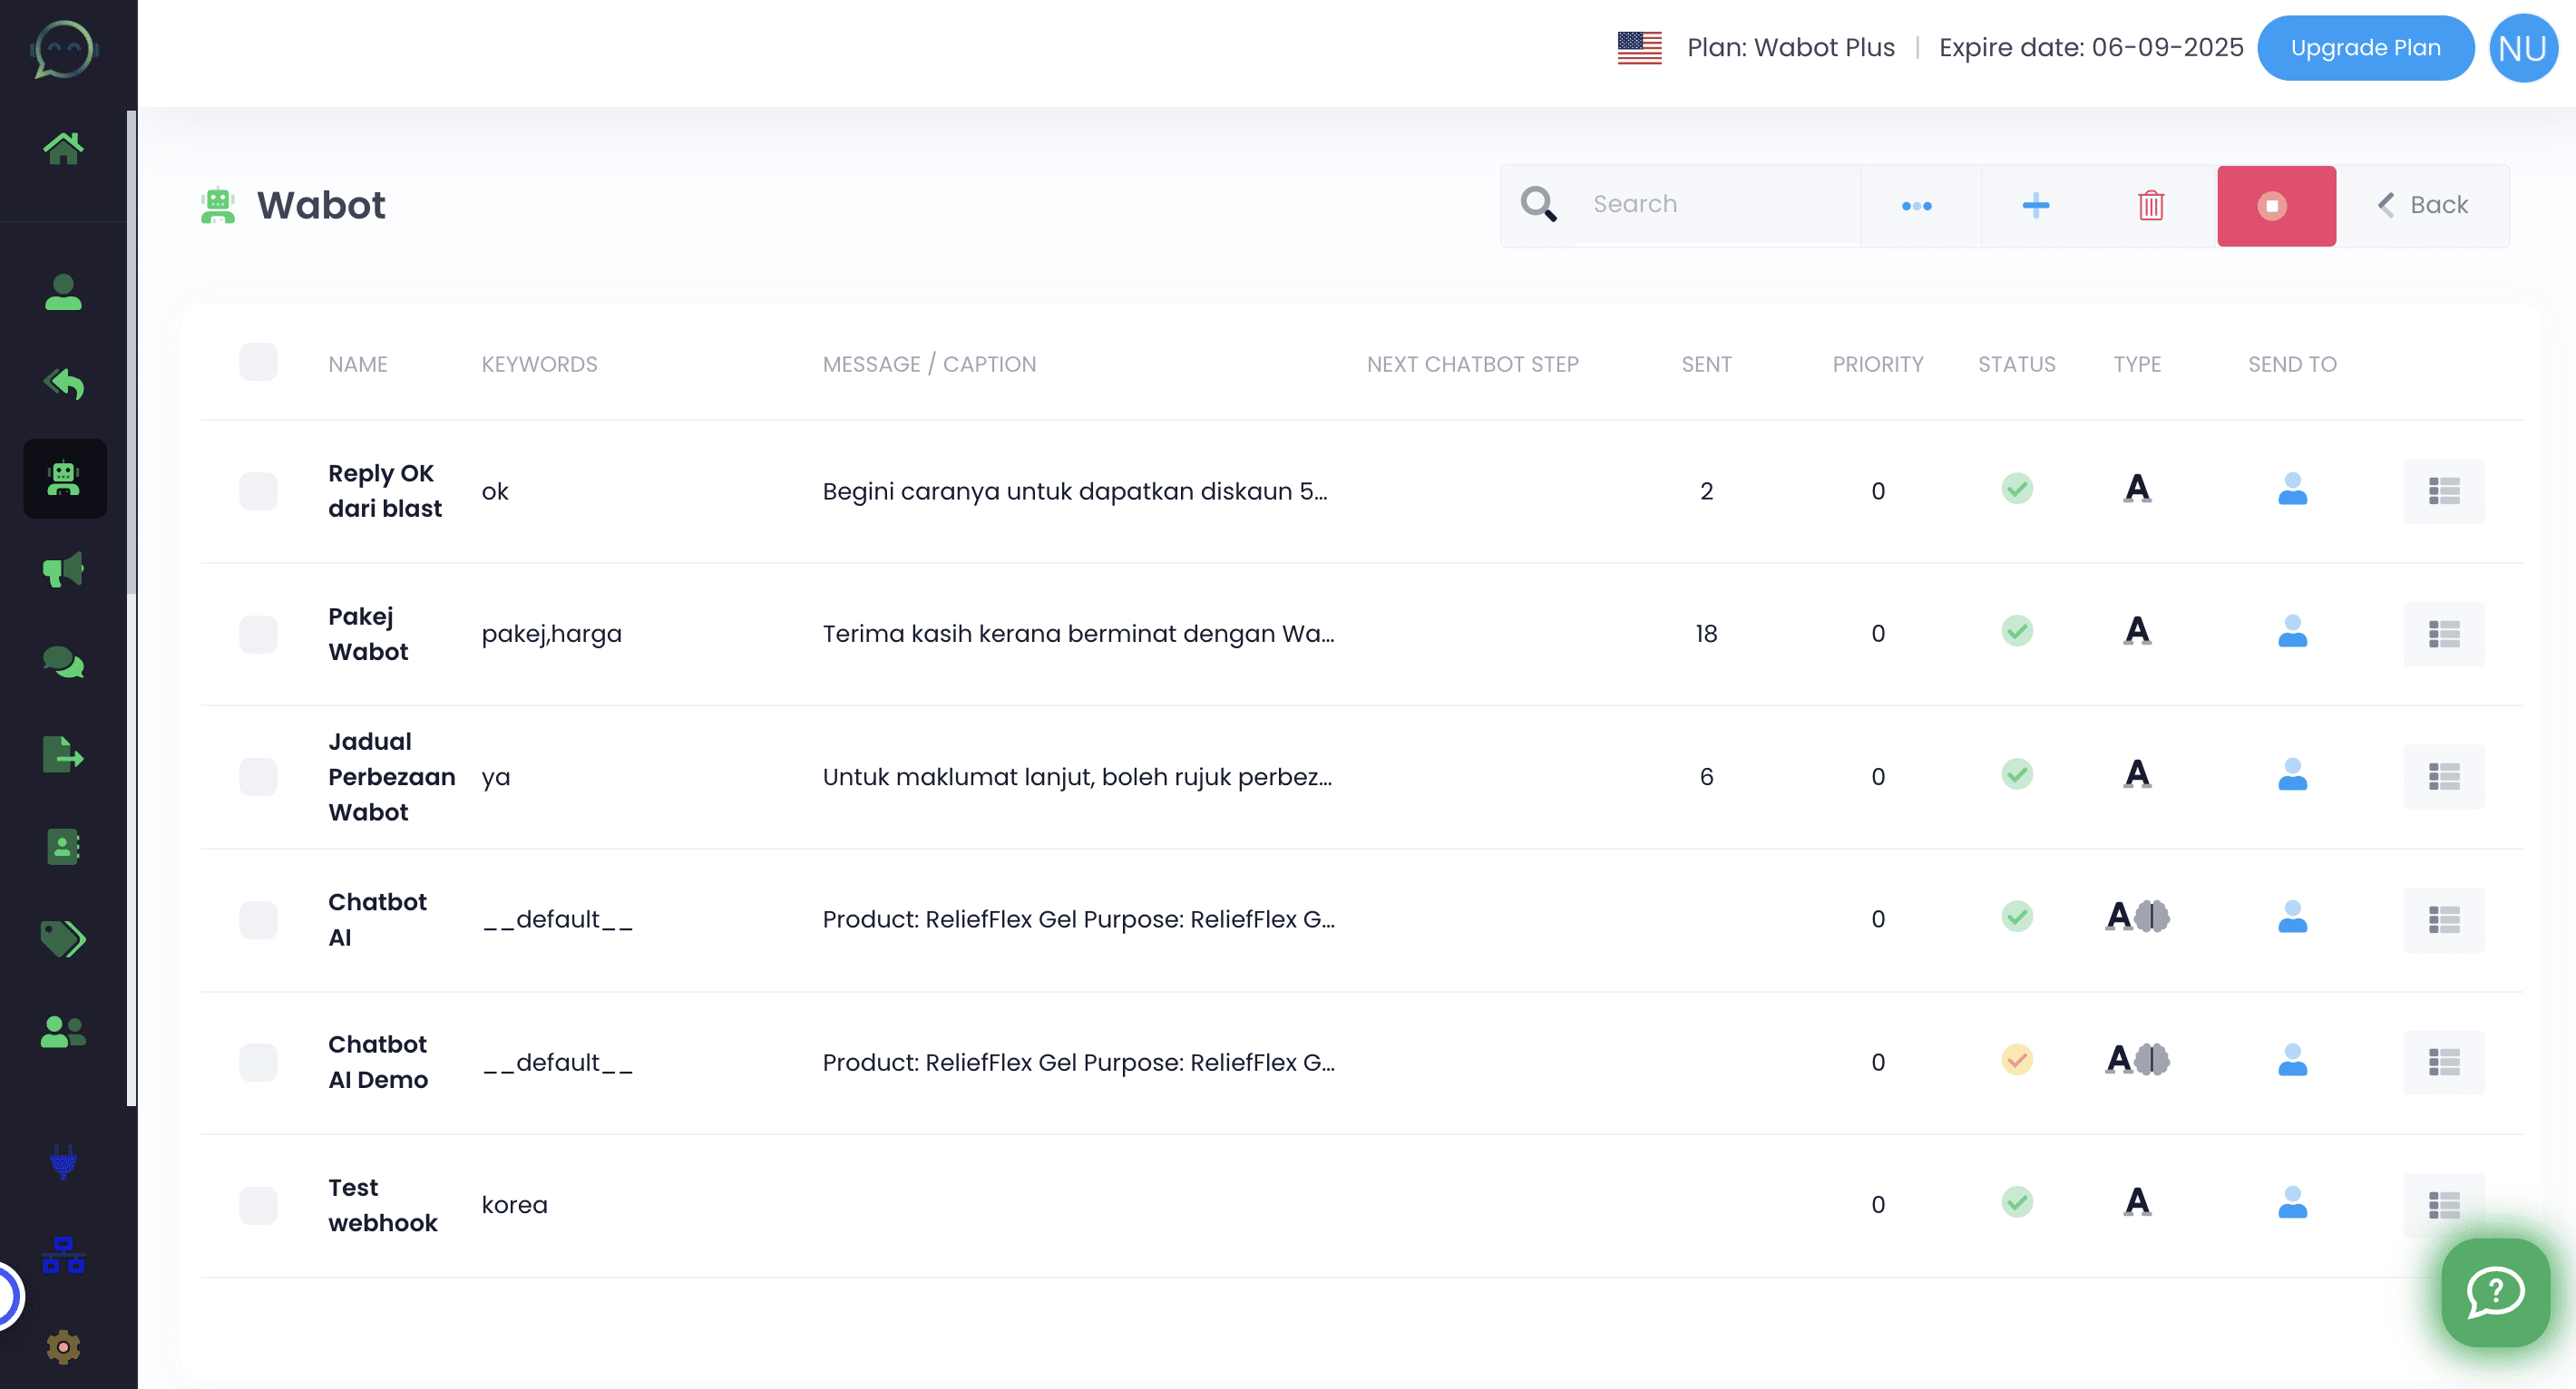
Task: Click the 'pakej,harga' keywords cell
Action: (x=551, y=634)
